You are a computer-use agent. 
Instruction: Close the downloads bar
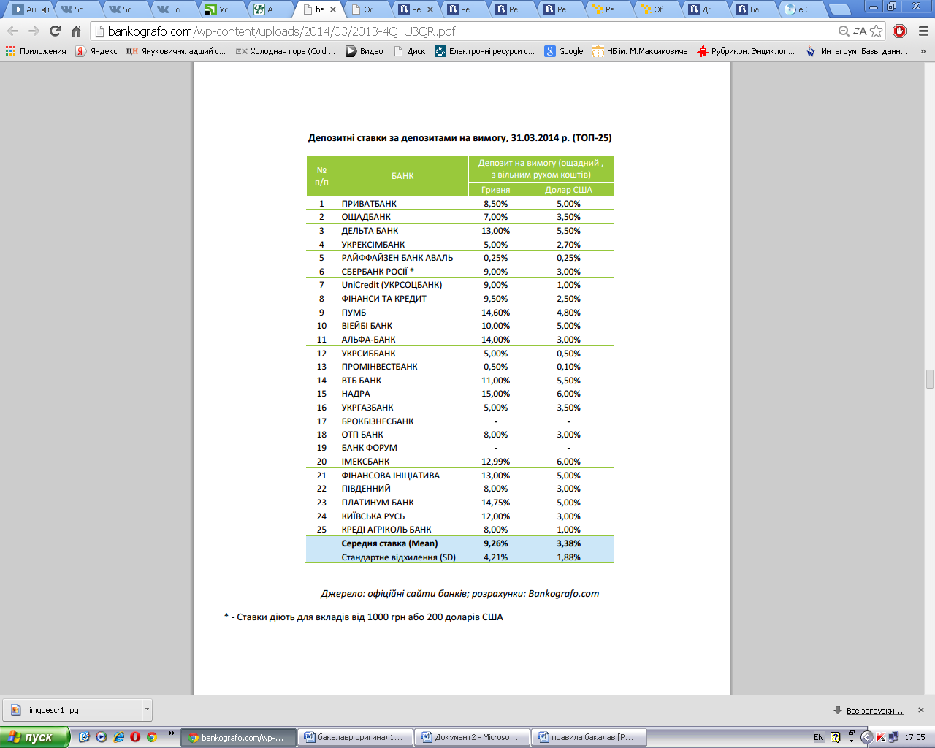(921, 710)
